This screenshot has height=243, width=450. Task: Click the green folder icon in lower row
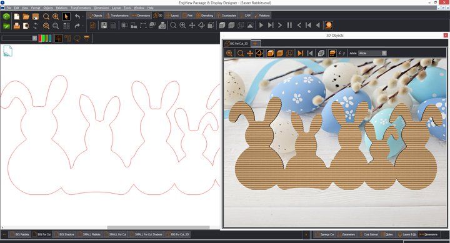tap(6, 26)
